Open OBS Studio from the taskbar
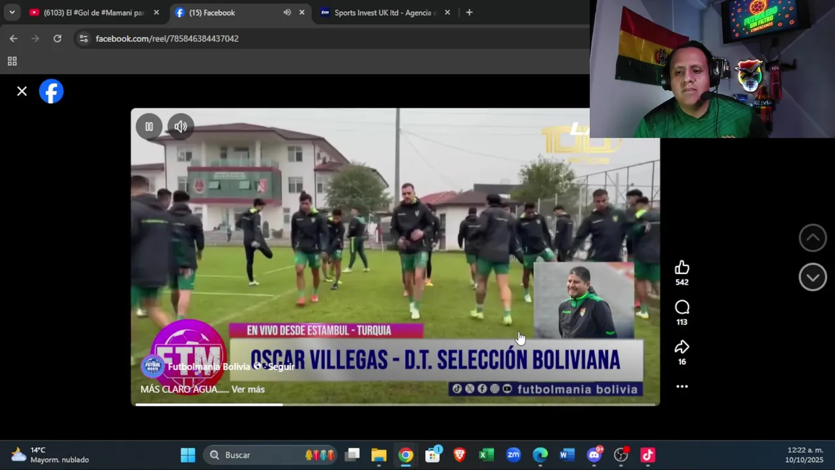 (621, 455)
